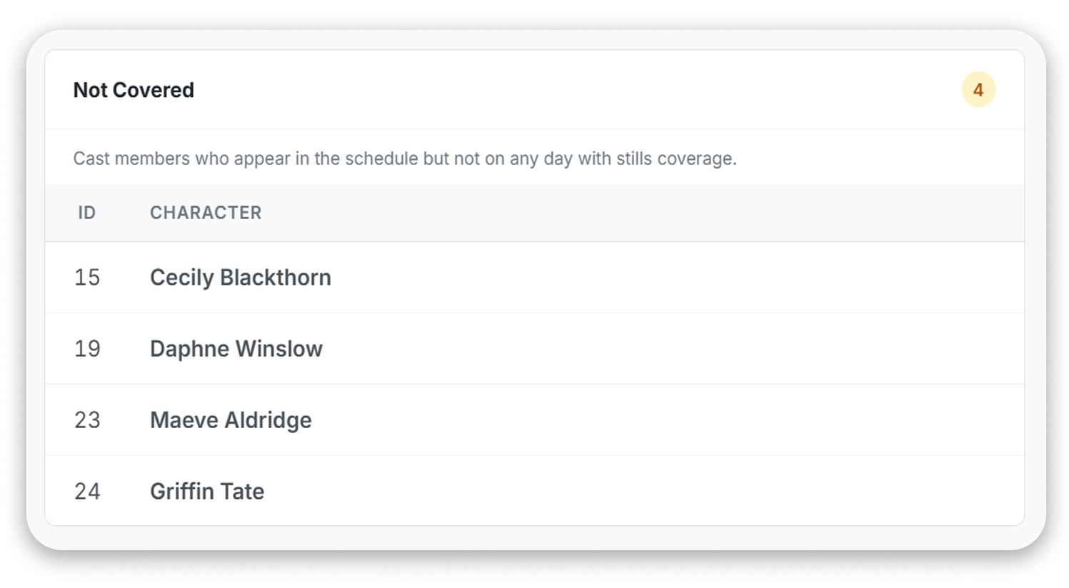The height and width of the screenshot is (588, 1069).
Task: Click ID number 23
Action: tap(87, 420)
